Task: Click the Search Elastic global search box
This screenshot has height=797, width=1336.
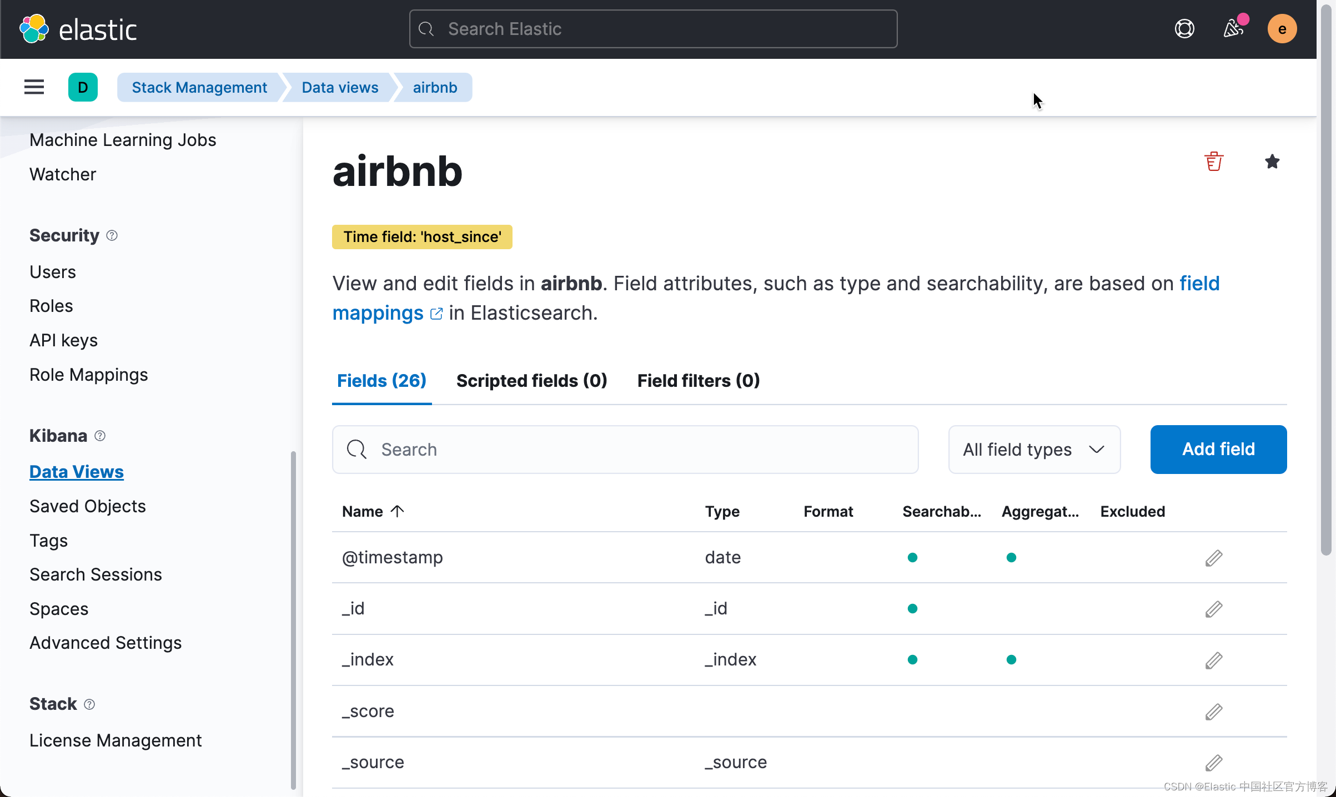Action: click(653, 29)
